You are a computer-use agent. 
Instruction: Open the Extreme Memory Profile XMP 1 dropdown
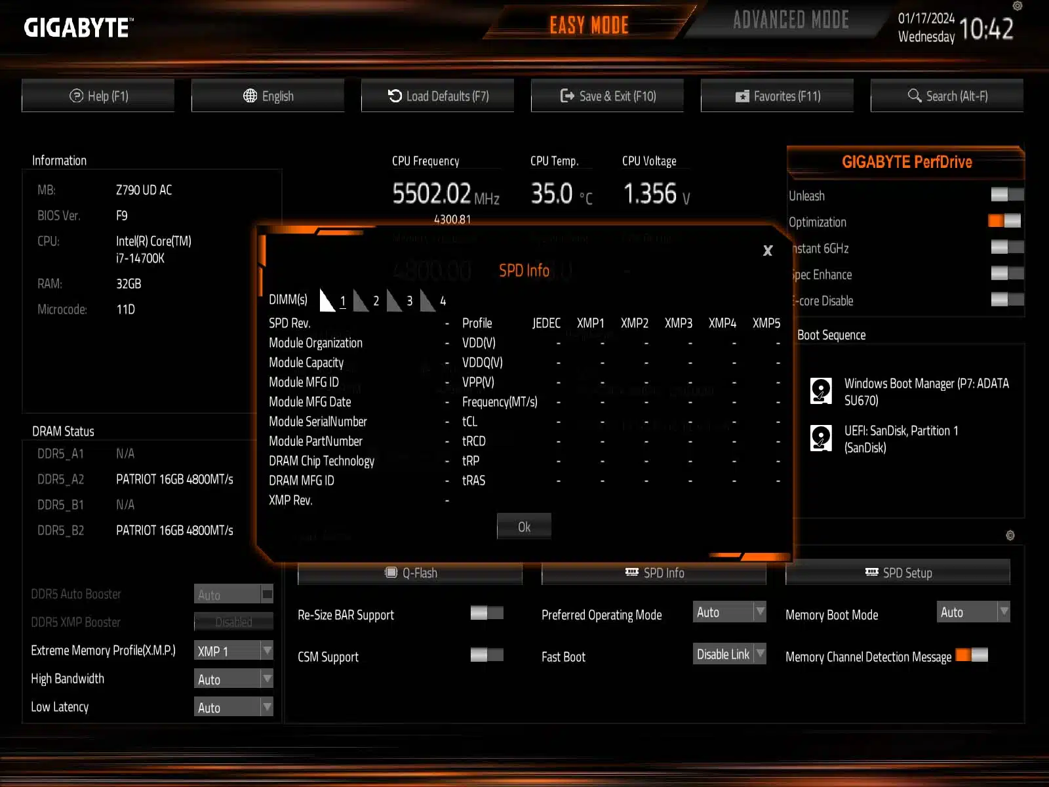(233, 651)
